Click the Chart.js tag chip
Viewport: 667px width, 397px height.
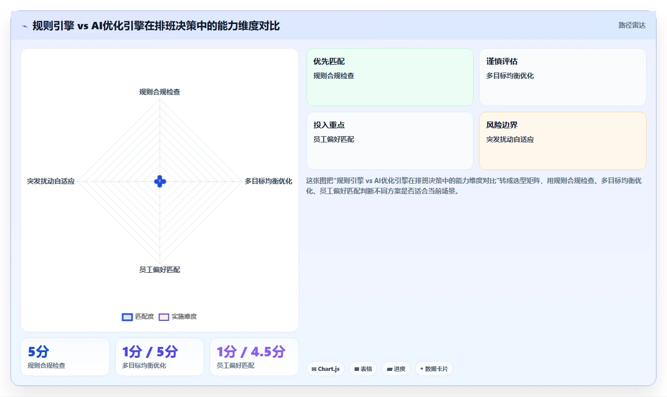click(325, 369)
